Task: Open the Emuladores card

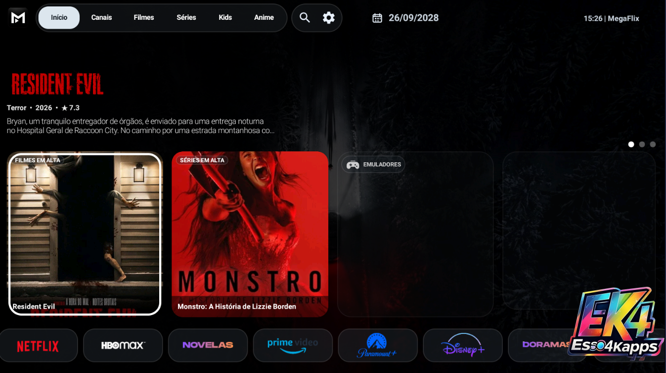Action: coord(415,234)
